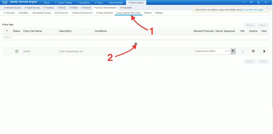Screen dimensions: 273x134
Task: Open the system settings gear in top bar
Action: click(x=266, y=2)
